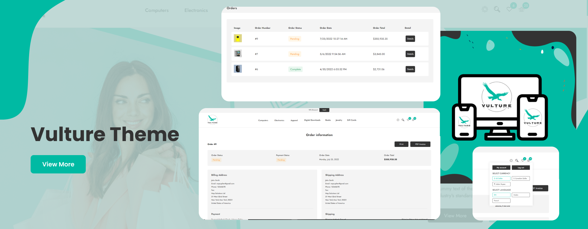This screenshot has height=229, width=588.
Task: Open Details for order #6
Action: point(410,69)
